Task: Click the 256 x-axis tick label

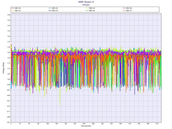Action: tap(84, 124)
